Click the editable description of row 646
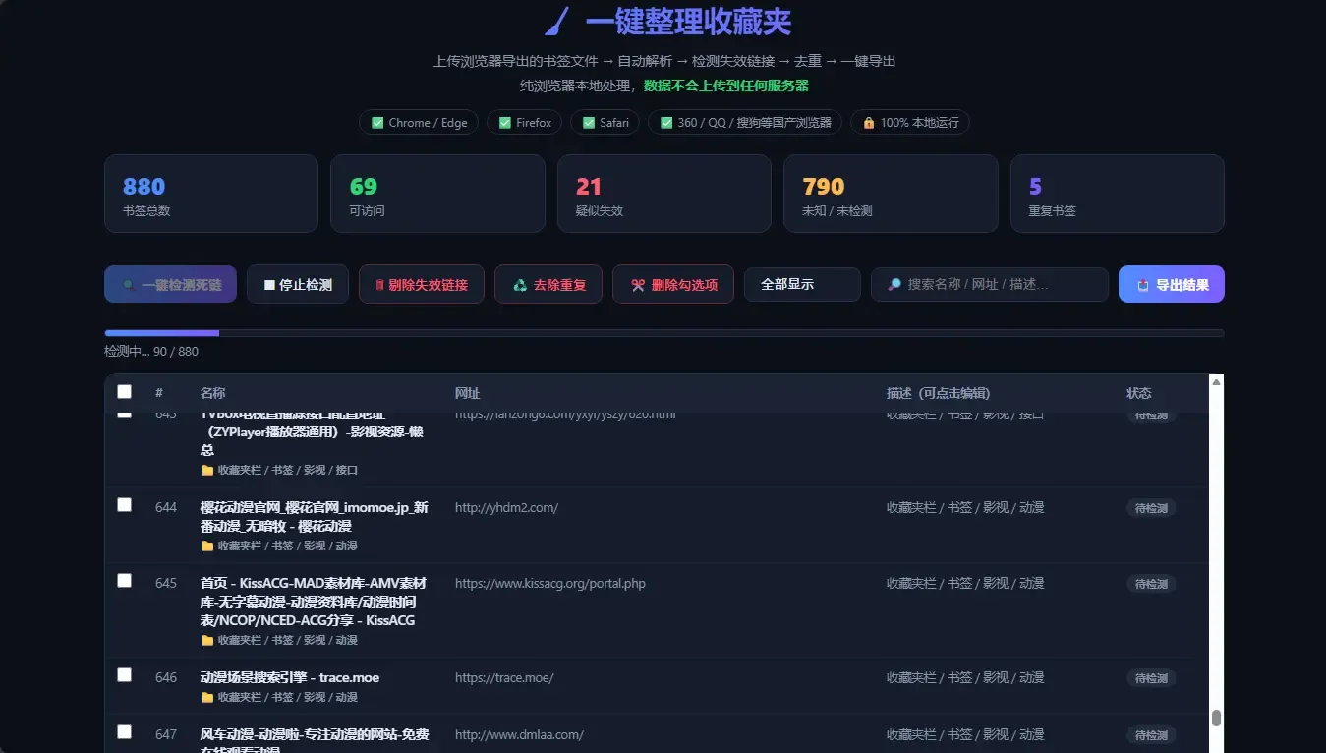The height and width of the screenshot is (753, 1326). (x=965, y=677)
